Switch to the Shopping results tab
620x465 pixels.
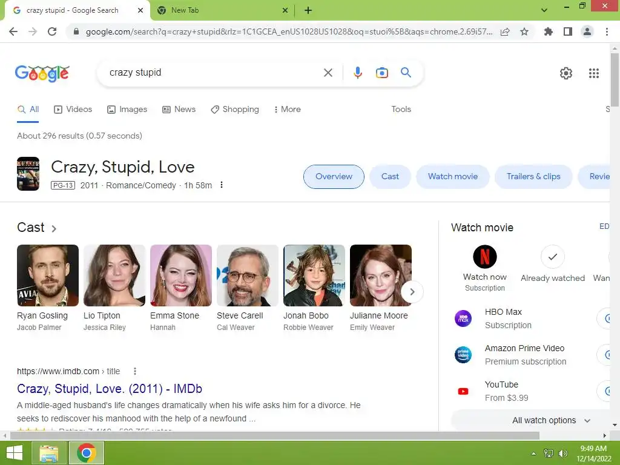(x=235, y=110)
